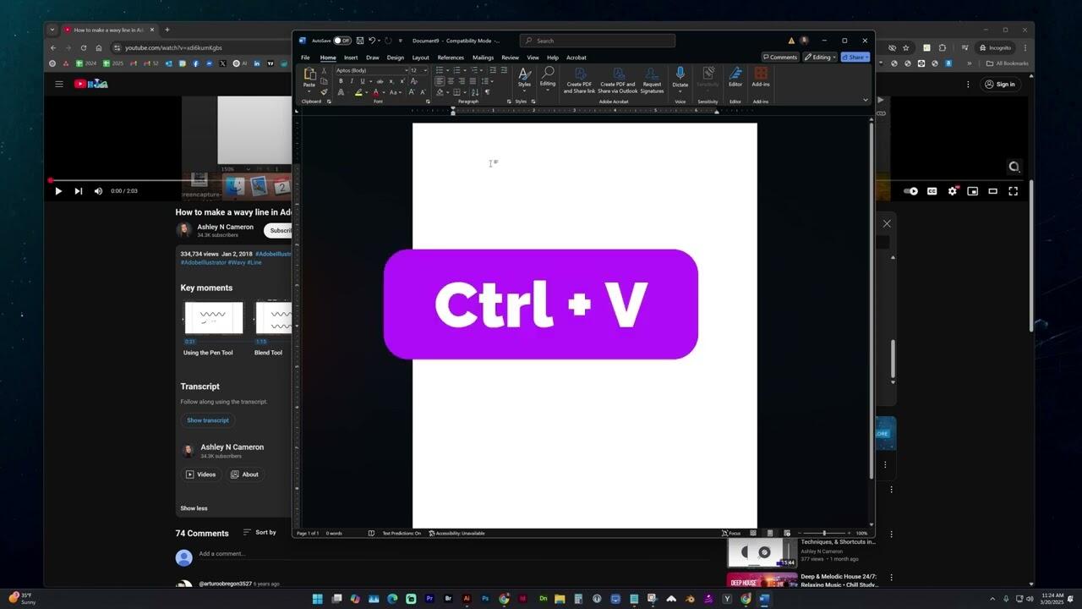
Task: Switch to the Layout ribbon tab
Action: [x=420, y=58]
